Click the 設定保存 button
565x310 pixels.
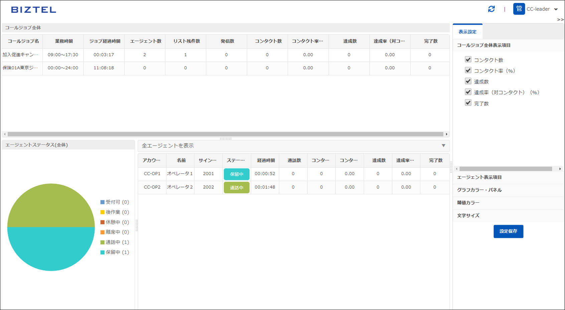508,231
